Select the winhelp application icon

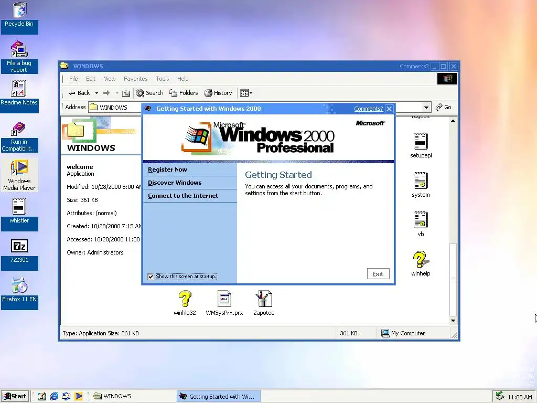[x=421, y=264]
